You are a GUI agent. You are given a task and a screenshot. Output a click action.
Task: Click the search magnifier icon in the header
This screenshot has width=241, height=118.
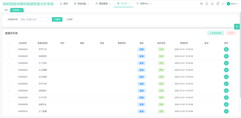(207, 4)
